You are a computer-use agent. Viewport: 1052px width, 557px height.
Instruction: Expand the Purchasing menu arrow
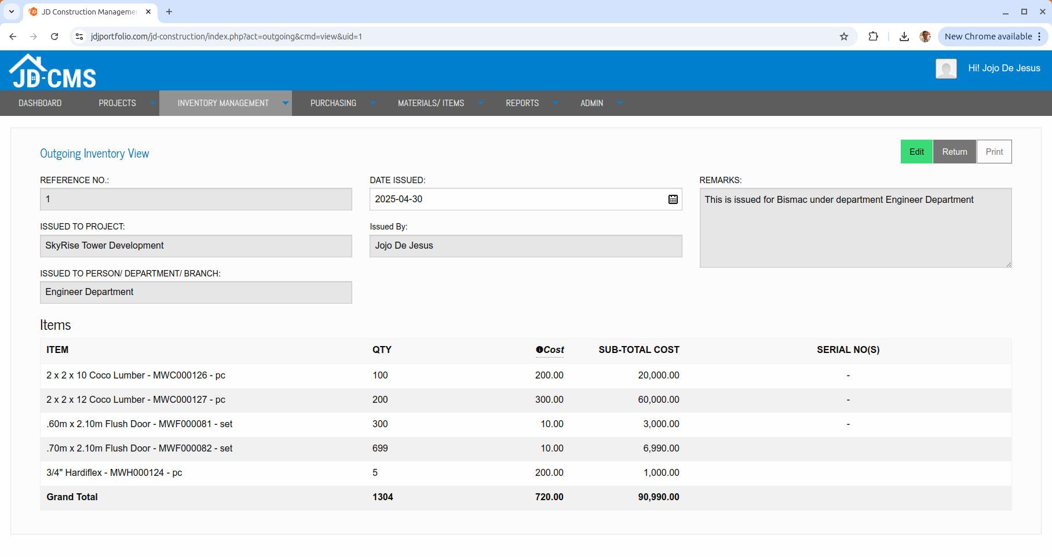click(x=372, y=103)
